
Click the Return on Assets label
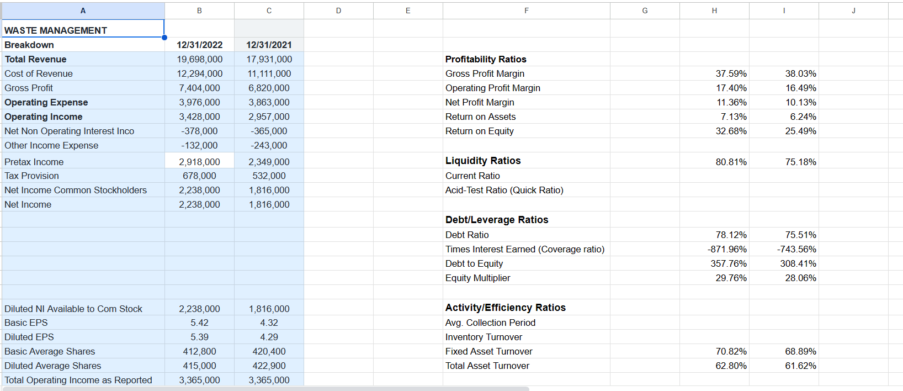481,117
